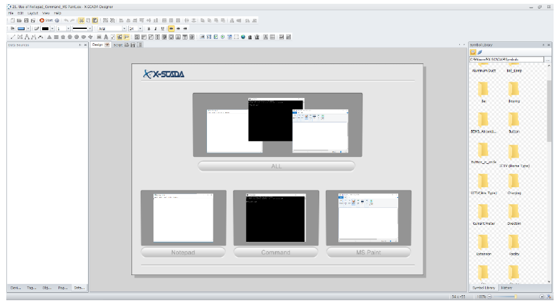Click the Undo arrow icon

click(66, 21)
